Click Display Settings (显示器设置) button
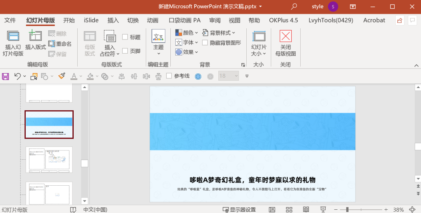Screen dimensions: 421x213 [239, 210]
